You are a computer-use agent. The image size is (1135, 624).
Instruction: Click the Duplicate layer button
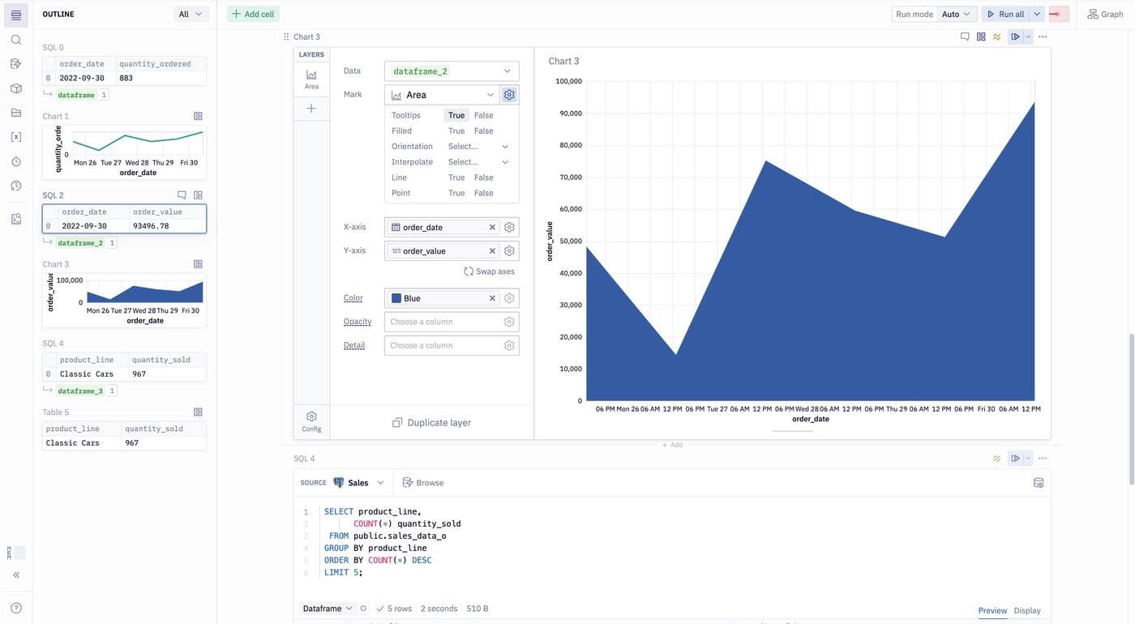tap(431, 422)
